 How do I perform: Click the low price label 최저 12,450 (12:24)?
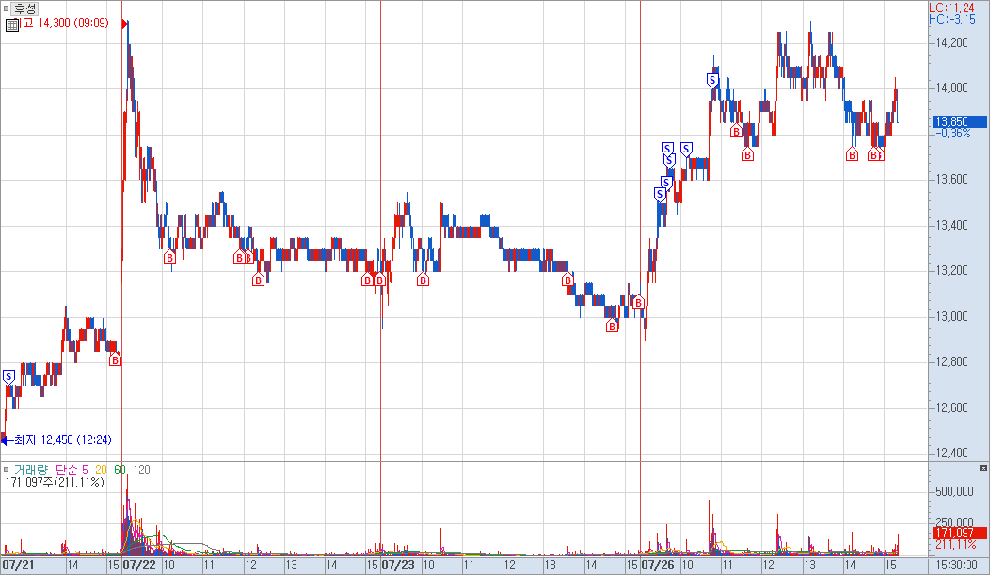[63, 439]
